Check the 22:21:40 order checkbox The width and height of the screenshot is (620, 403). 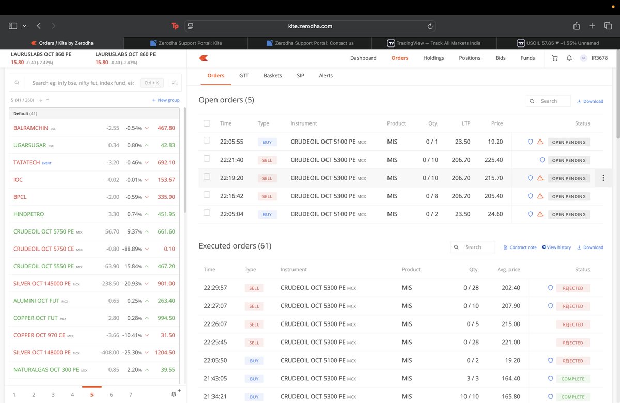pyautogui.click(x=207, y=159)
